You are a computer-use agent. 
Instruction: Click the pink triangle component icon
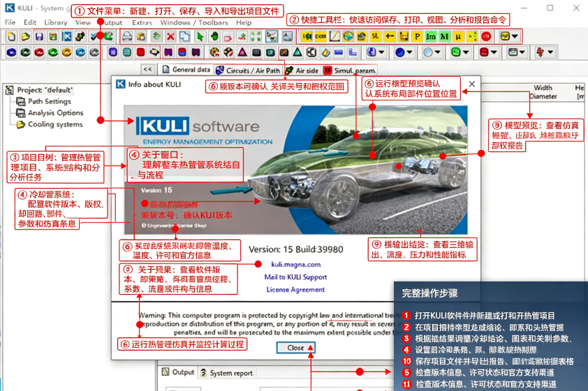click(x=242, y=52)
